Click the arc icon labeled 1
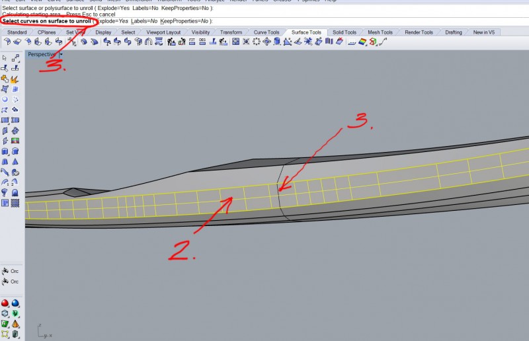The width and height of the screenshot is (529, 341). [x=5, y=182]
